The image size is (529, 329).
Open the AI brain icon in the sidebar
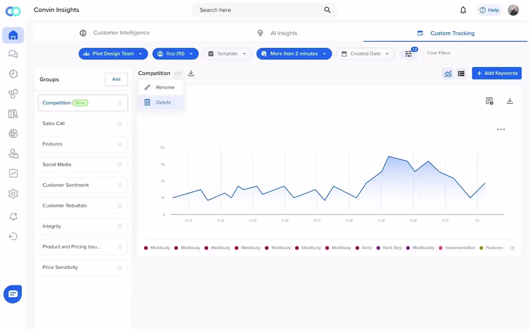(x=13, y=133)
